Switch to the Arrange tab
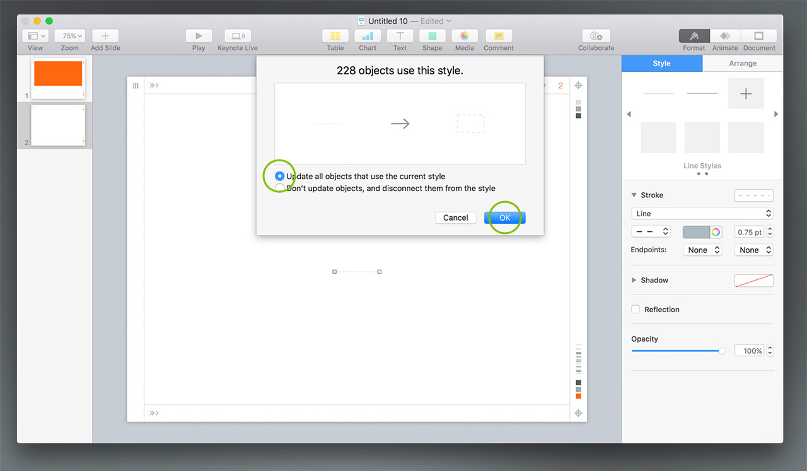Screen dimensions: 807x471 pos(743,63)
